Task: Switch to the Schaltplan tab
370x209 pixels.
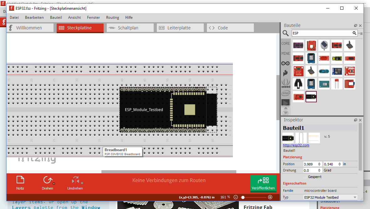Action: (130, 28)
